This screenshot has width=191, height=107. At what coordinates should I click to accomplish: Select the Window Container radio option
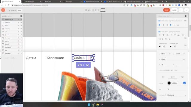[170, 21]
